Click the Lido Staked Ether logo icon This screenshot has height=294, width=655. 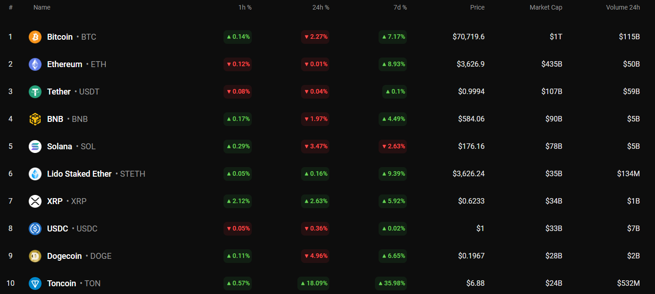point(35,174)
